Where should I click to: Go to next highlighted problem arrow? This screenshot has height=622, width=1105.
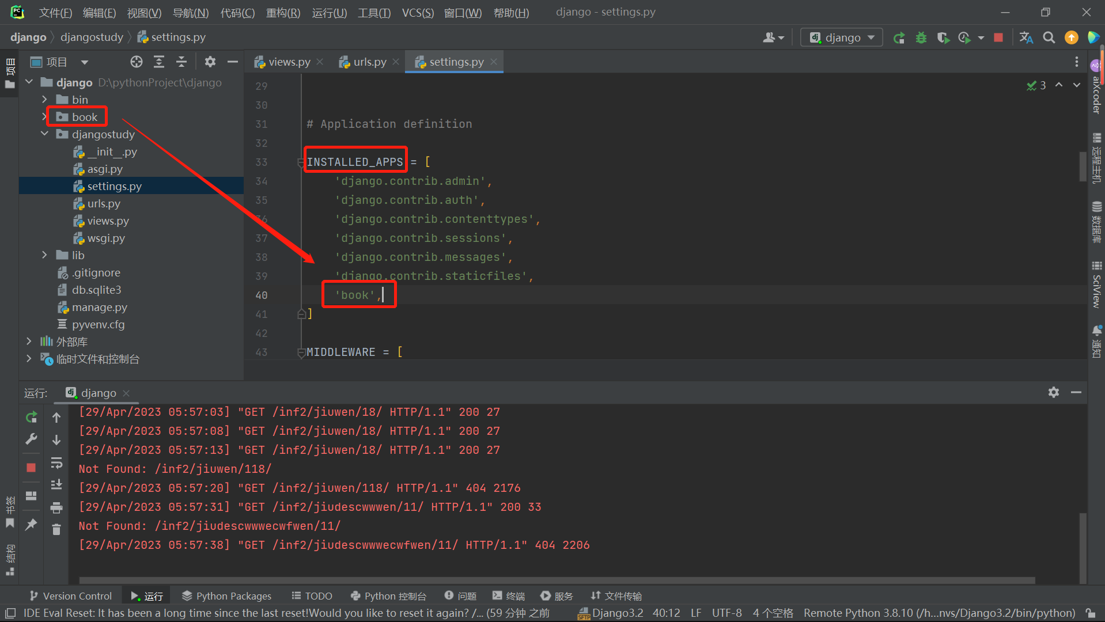click(1076, 85)
